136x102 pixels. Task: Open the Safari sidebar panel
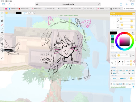(x=3, y=4)
